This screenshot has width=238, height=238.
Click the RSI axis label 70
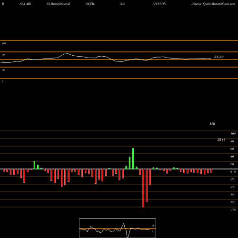(x=3, y=55)
